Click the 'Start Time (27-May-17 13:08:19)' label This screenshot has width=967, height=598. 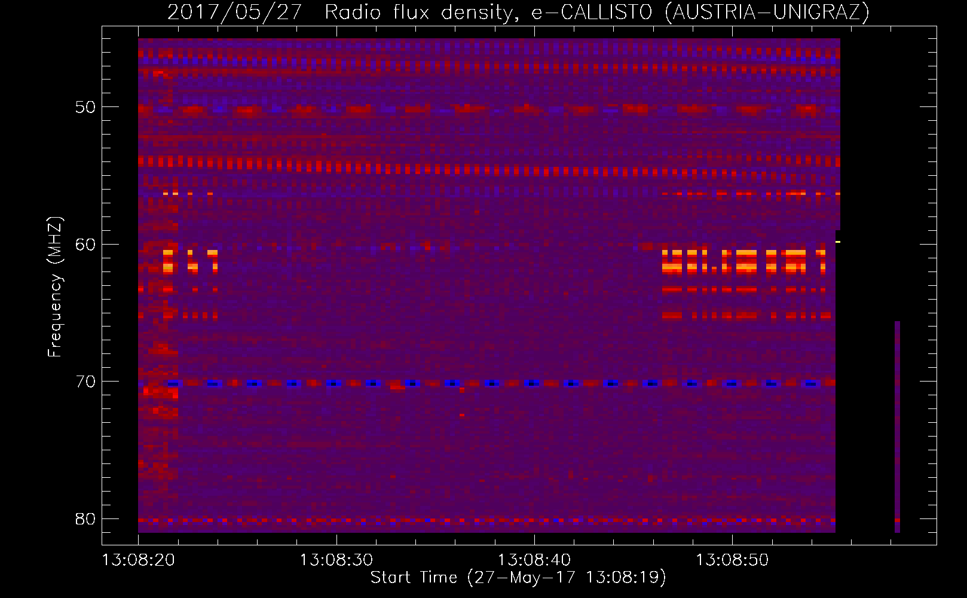point(518,578)
